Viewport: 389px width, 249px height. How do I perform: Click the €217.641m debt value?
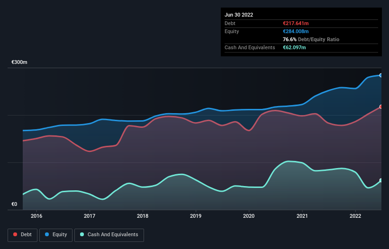(x=296, y=23)
